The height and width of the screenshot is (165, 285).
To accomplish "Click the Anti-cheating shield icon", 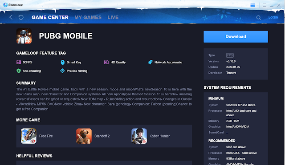I will (19, 71).
